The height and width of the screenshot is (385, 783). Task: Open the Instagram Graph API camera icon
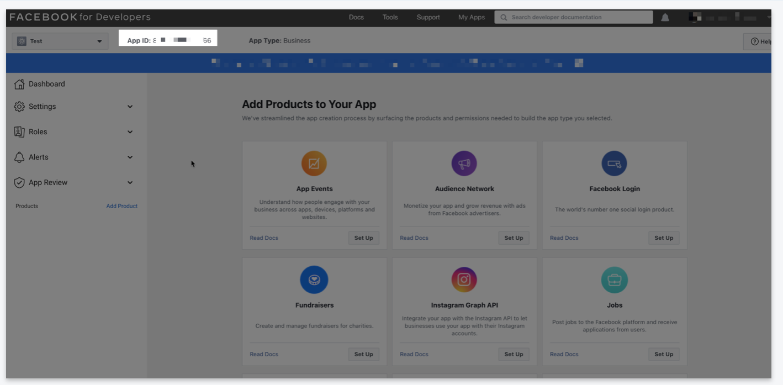(464, 279)
